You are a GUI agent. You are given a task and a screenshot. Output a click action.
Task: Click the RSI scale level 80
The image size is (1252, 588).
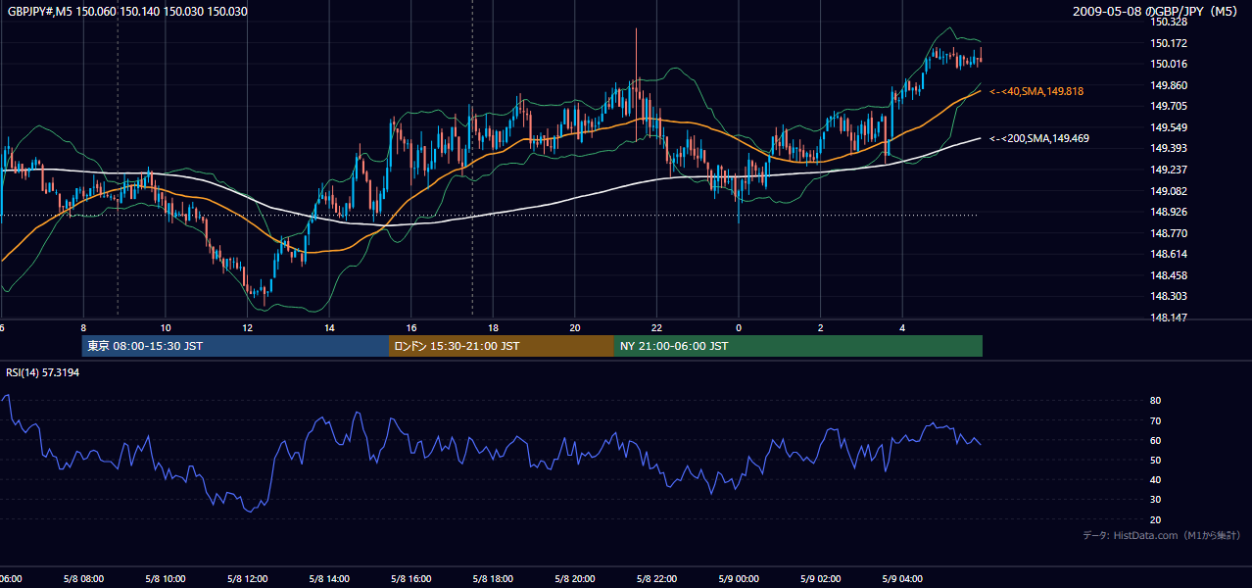[1155, 401]
